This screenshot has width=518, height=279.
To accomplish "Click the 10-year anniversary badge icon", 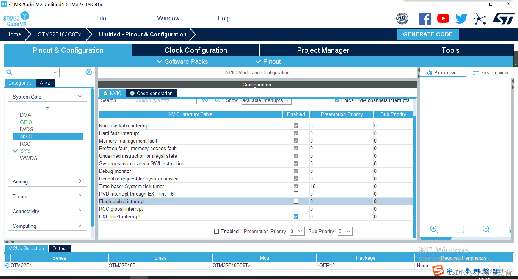I will (402, 19).
